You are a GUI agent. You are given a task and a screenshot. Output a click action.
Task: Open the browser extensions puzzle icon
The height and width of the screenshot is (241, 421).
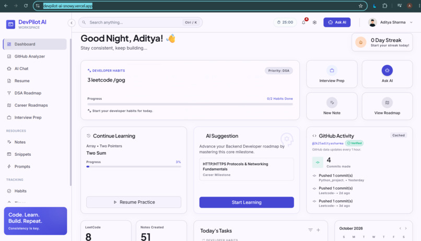click(385, 6)
